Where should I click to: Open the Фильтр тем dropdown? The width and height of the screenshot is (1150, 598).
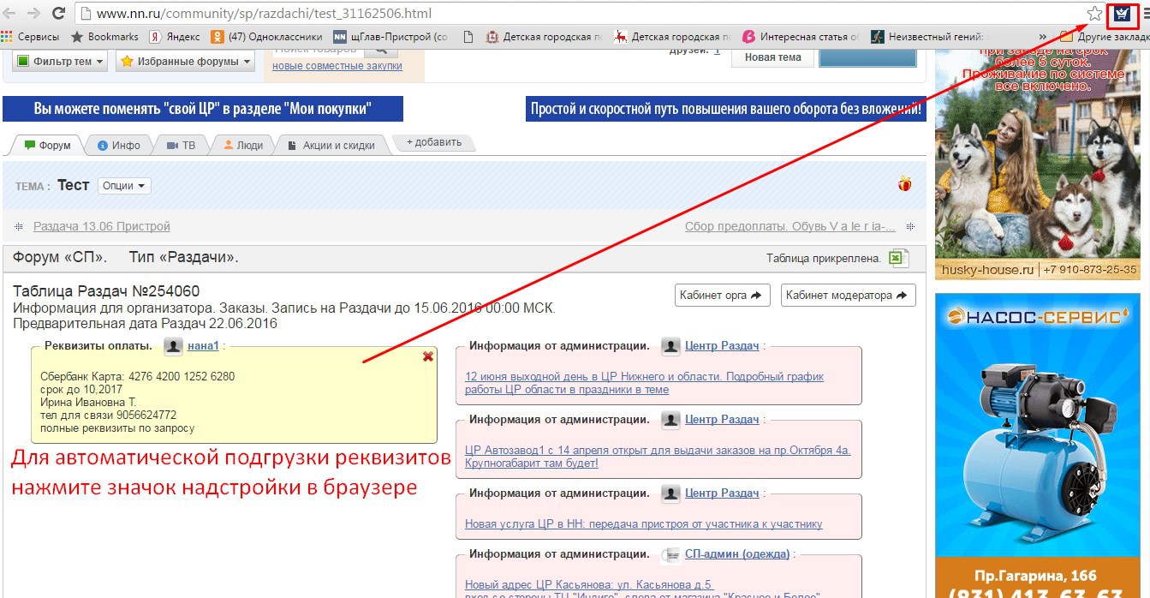60,62
